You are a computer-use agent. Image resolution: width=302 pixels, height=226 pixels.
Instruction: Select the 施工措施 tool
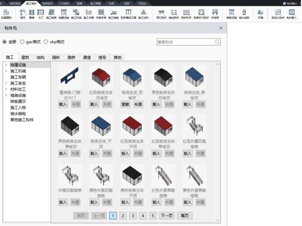(x=114, y=14)
